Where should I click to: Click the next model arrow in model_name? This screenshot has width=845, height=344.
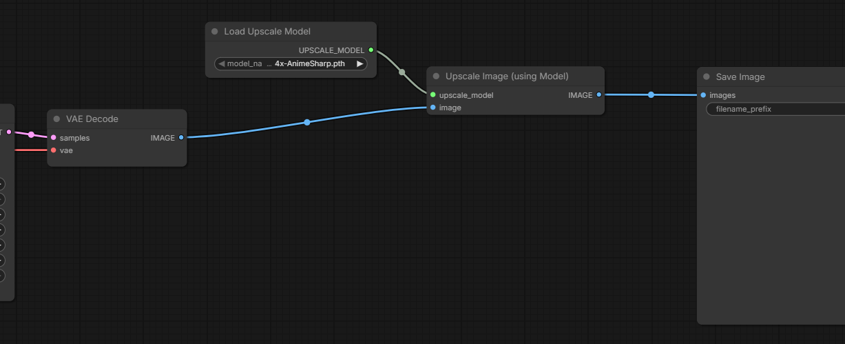tap(359, 64)
